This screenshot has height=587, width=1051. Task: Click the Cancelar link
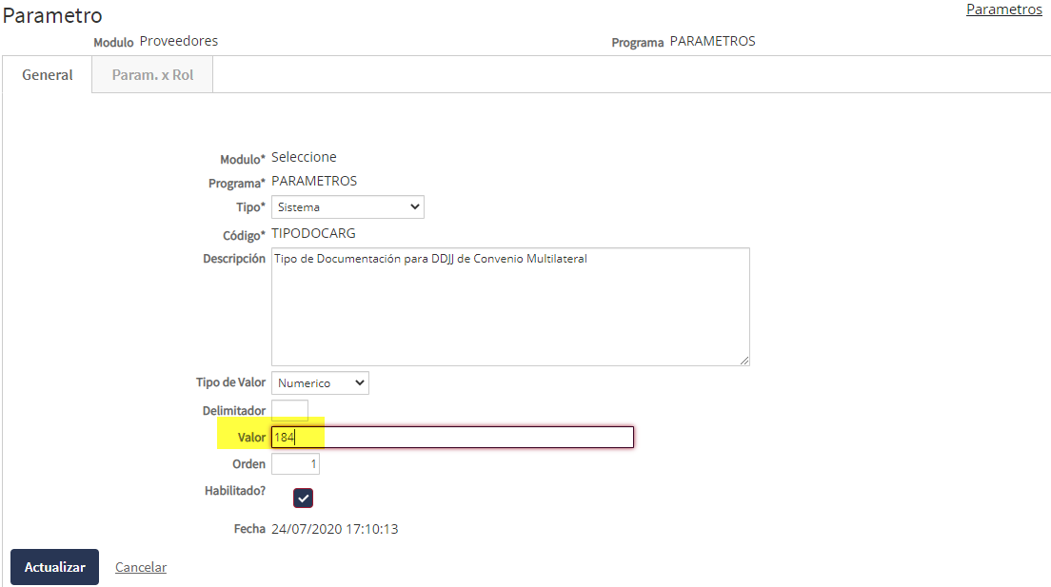pyautogui.click(x=141, y=567)
